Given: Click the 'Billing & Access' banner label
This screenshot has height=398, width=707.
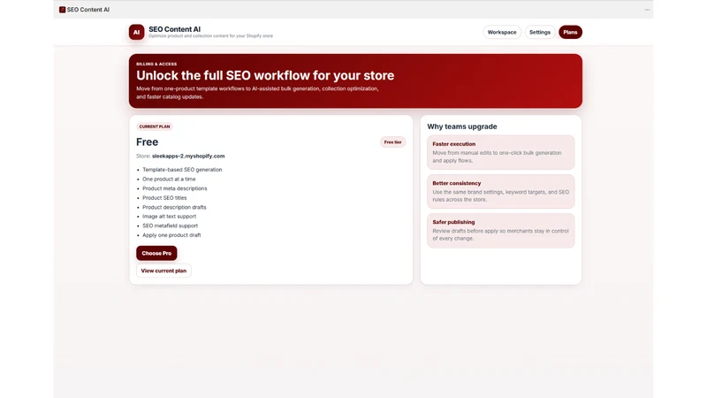Looking at the screenshot, I should tap(156, 64).
